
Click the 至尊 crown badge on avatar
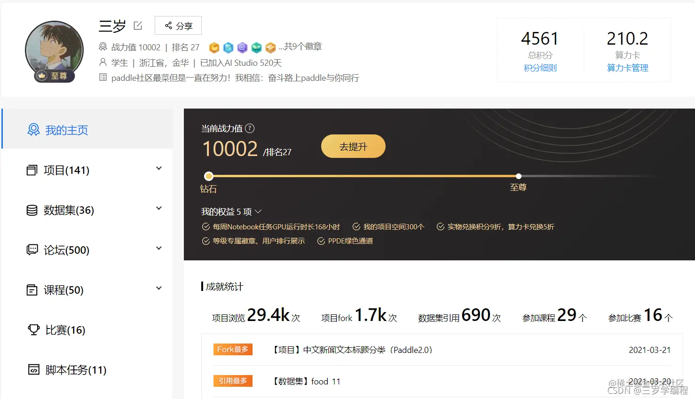54,76
